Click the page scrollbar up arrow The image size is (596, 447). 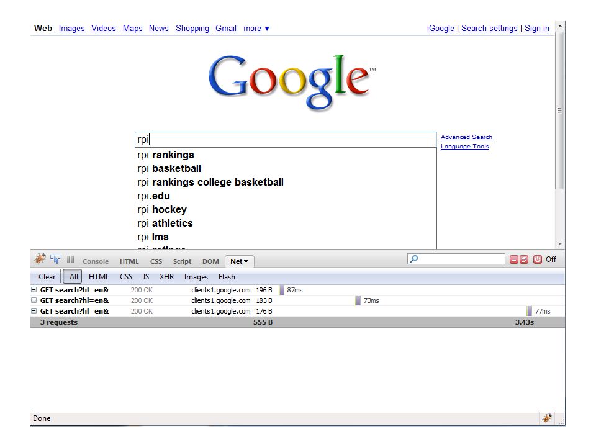(x=560, y=26)
